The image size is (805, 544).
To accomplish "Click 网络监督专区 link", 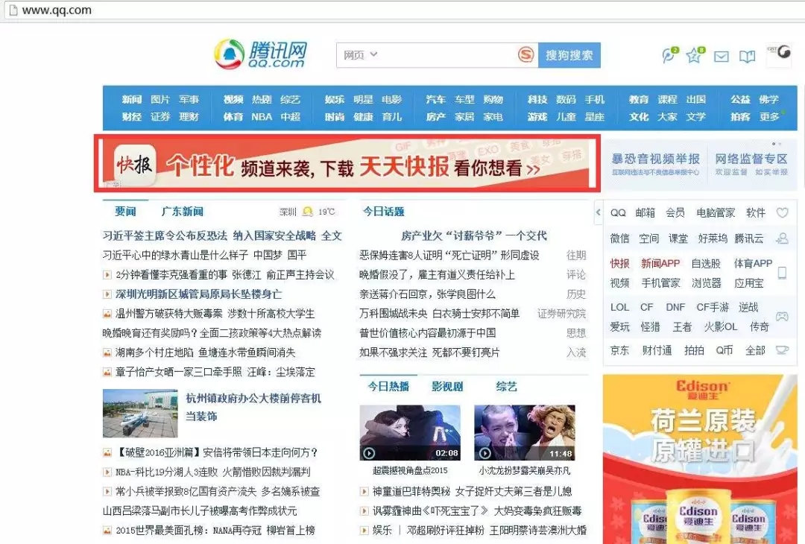I will [751, 159].
